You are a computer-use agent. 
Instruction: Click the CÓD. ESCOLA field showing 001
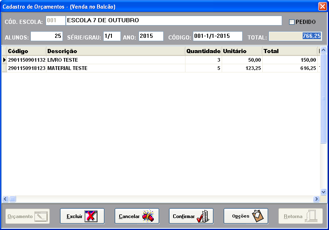[56, 21]
